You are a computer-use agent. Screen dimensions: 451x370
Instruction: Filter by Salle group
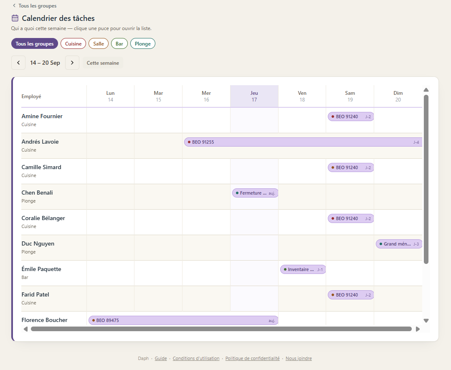tap(99, 44)
